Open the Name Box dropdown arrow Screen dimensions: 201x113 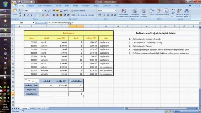coord(34,23)
